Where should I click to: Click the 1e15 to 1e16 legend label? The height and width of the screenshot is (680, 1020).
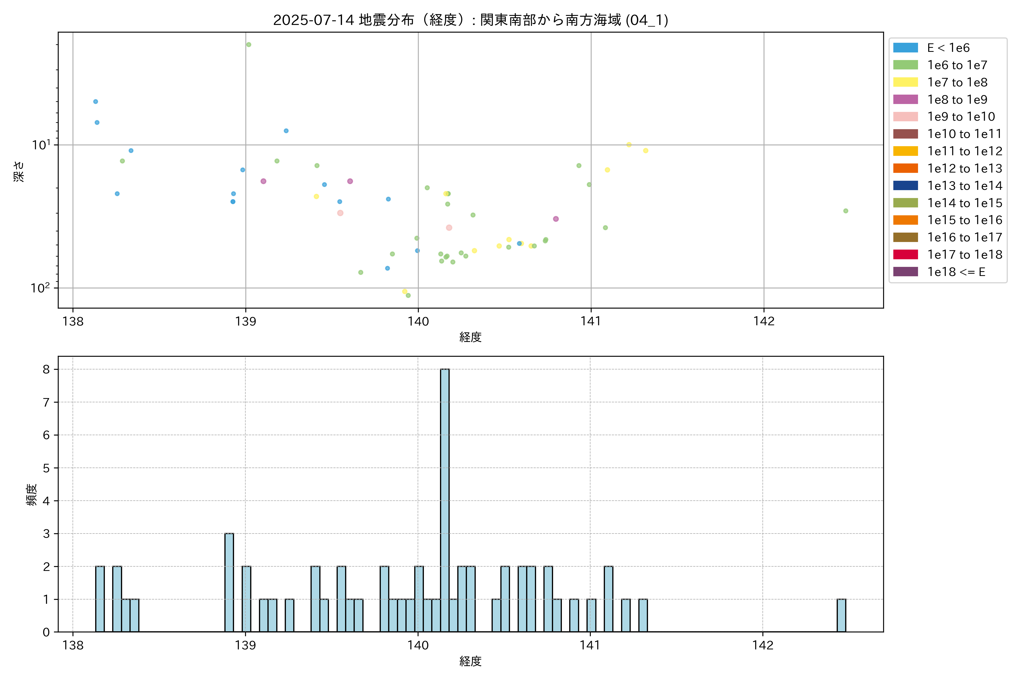[x=964, y=220]
